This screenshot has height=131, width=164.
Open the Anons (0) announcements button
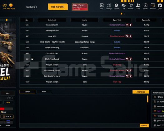141,92
